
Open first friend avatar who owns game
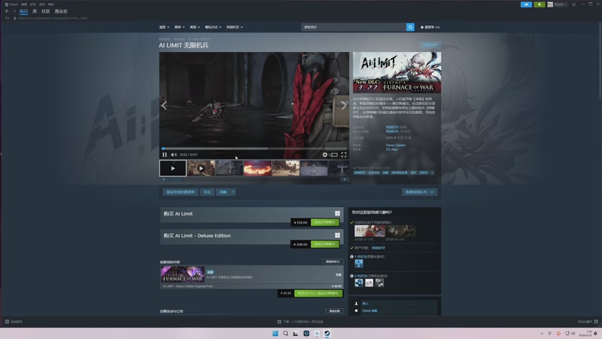[x=359, y=283]
